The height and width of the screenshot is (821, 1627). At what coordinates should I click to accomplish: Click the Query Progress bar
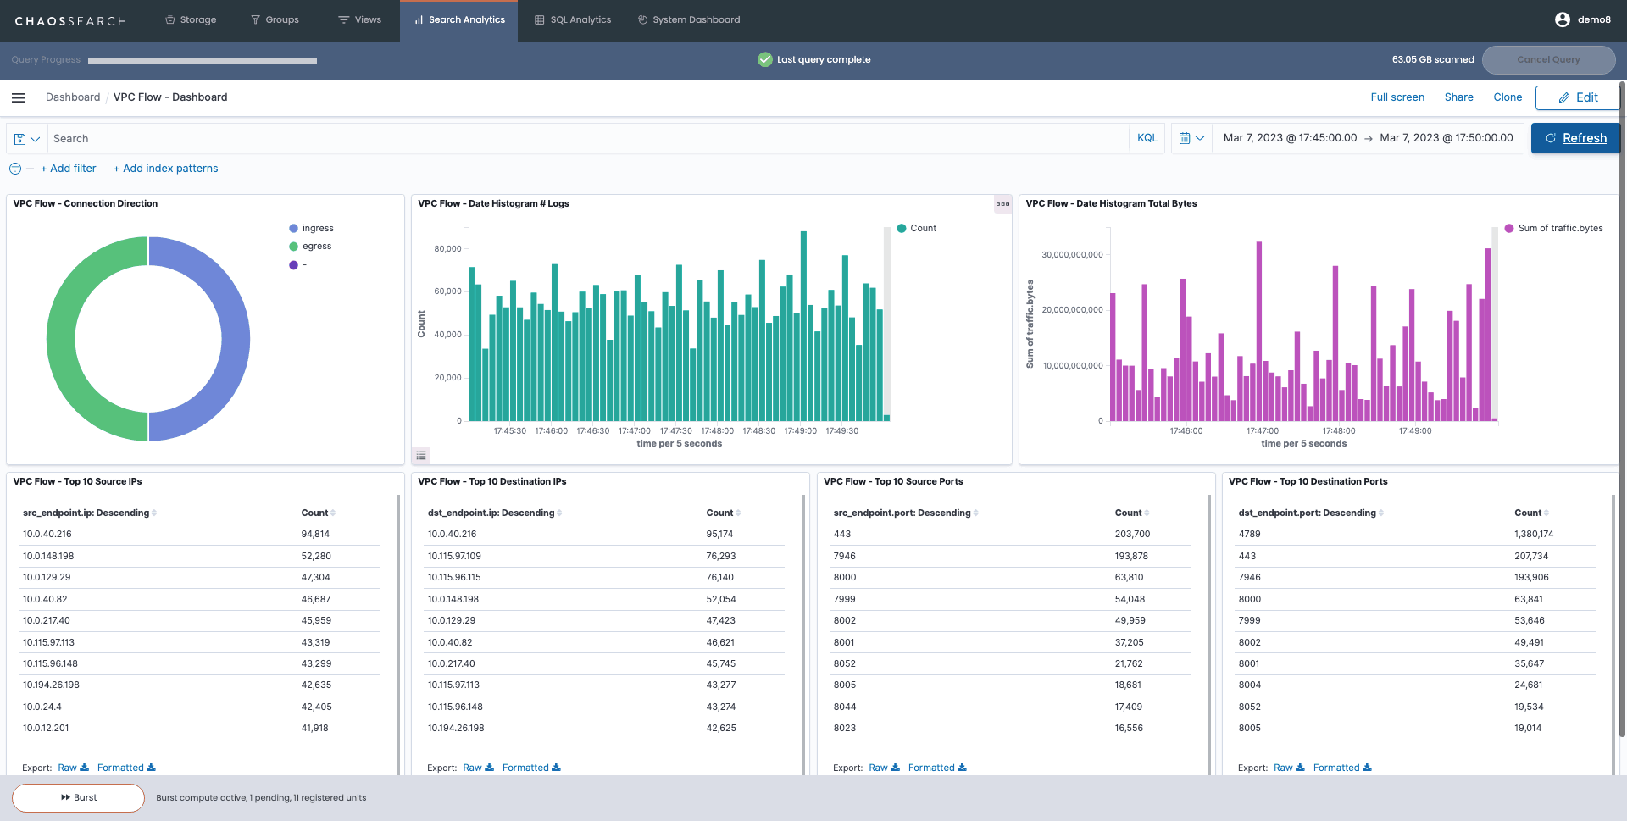203,60
